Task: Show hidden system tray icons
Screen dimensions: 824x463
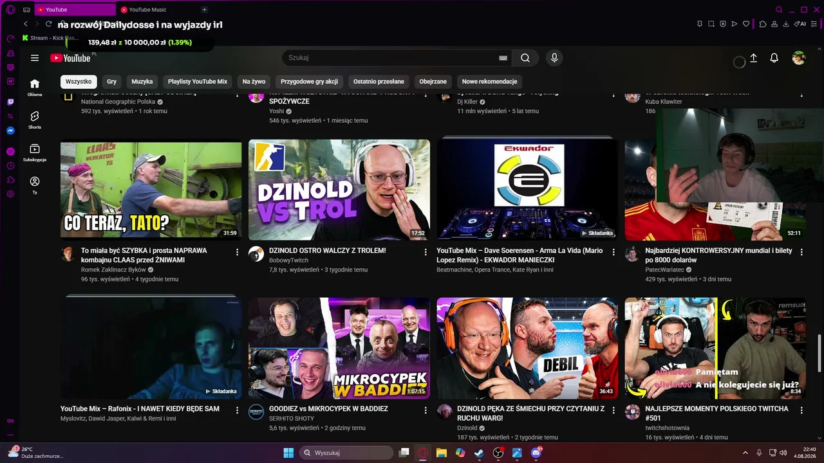Action: [x=745, y=453]
